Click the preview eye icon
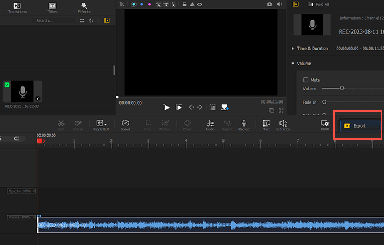Image resolution: width=384 pixels, height=245 pixels. click(x=199, y=4)
